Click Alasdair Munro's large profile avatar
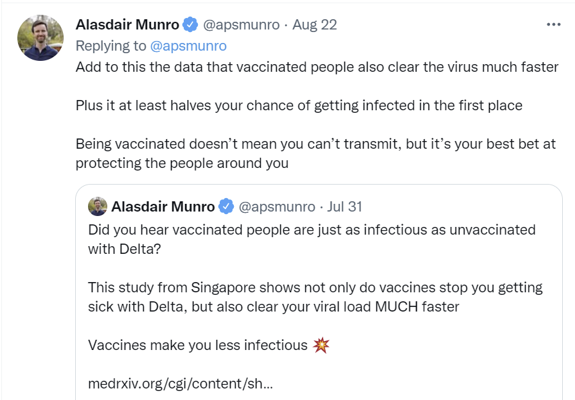 coord(40,38)
